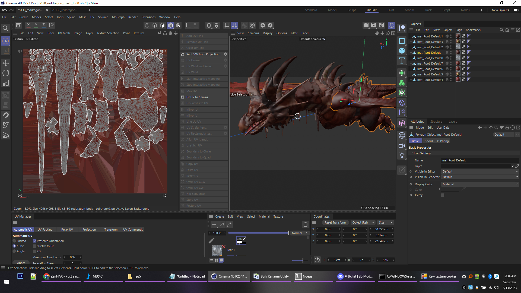Click the Fit UV to Canvas command
Viewport: 521px width, 293px height.
(197, 97)
